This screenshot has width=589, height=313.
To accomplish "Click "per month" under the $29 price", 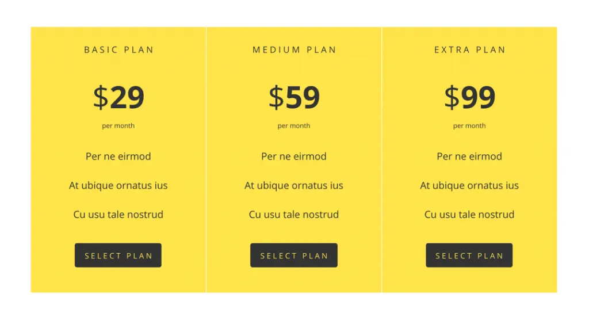I will 118,126.
